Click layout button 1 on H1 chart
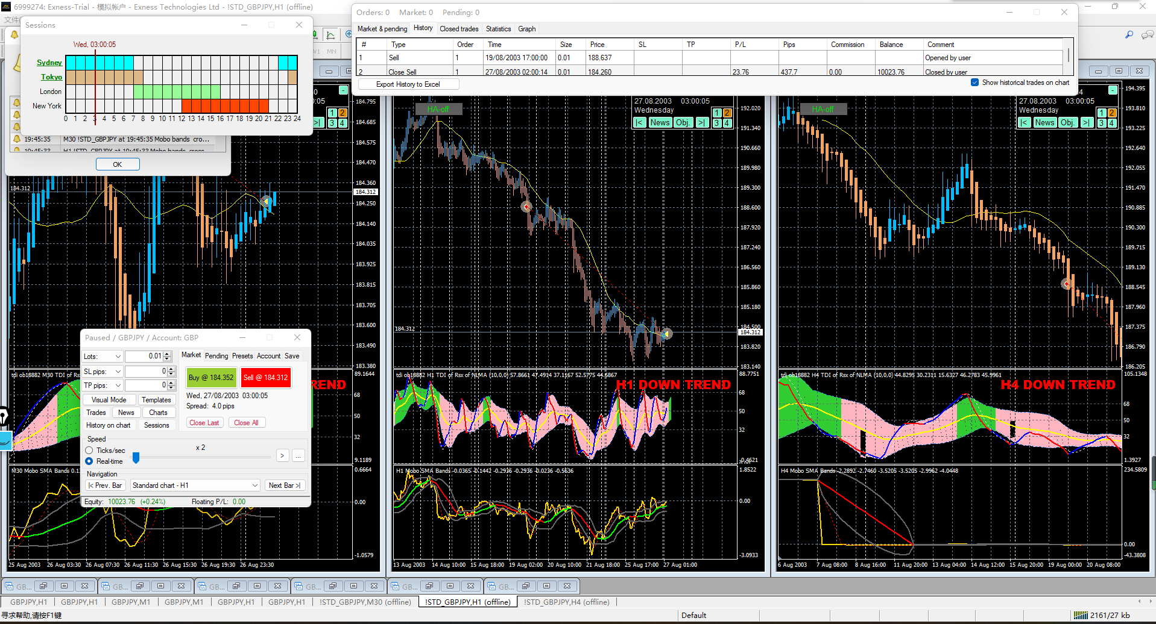1156x624 pixels. (x=718, y=113)
